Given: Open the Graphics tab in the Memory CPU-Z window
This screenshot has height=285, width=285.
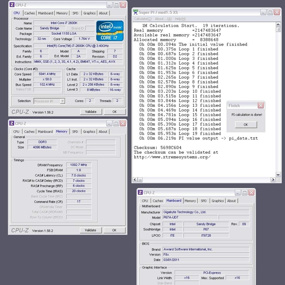Looking at the screenshot, I should pyautogui.click(x=89, y=132).
